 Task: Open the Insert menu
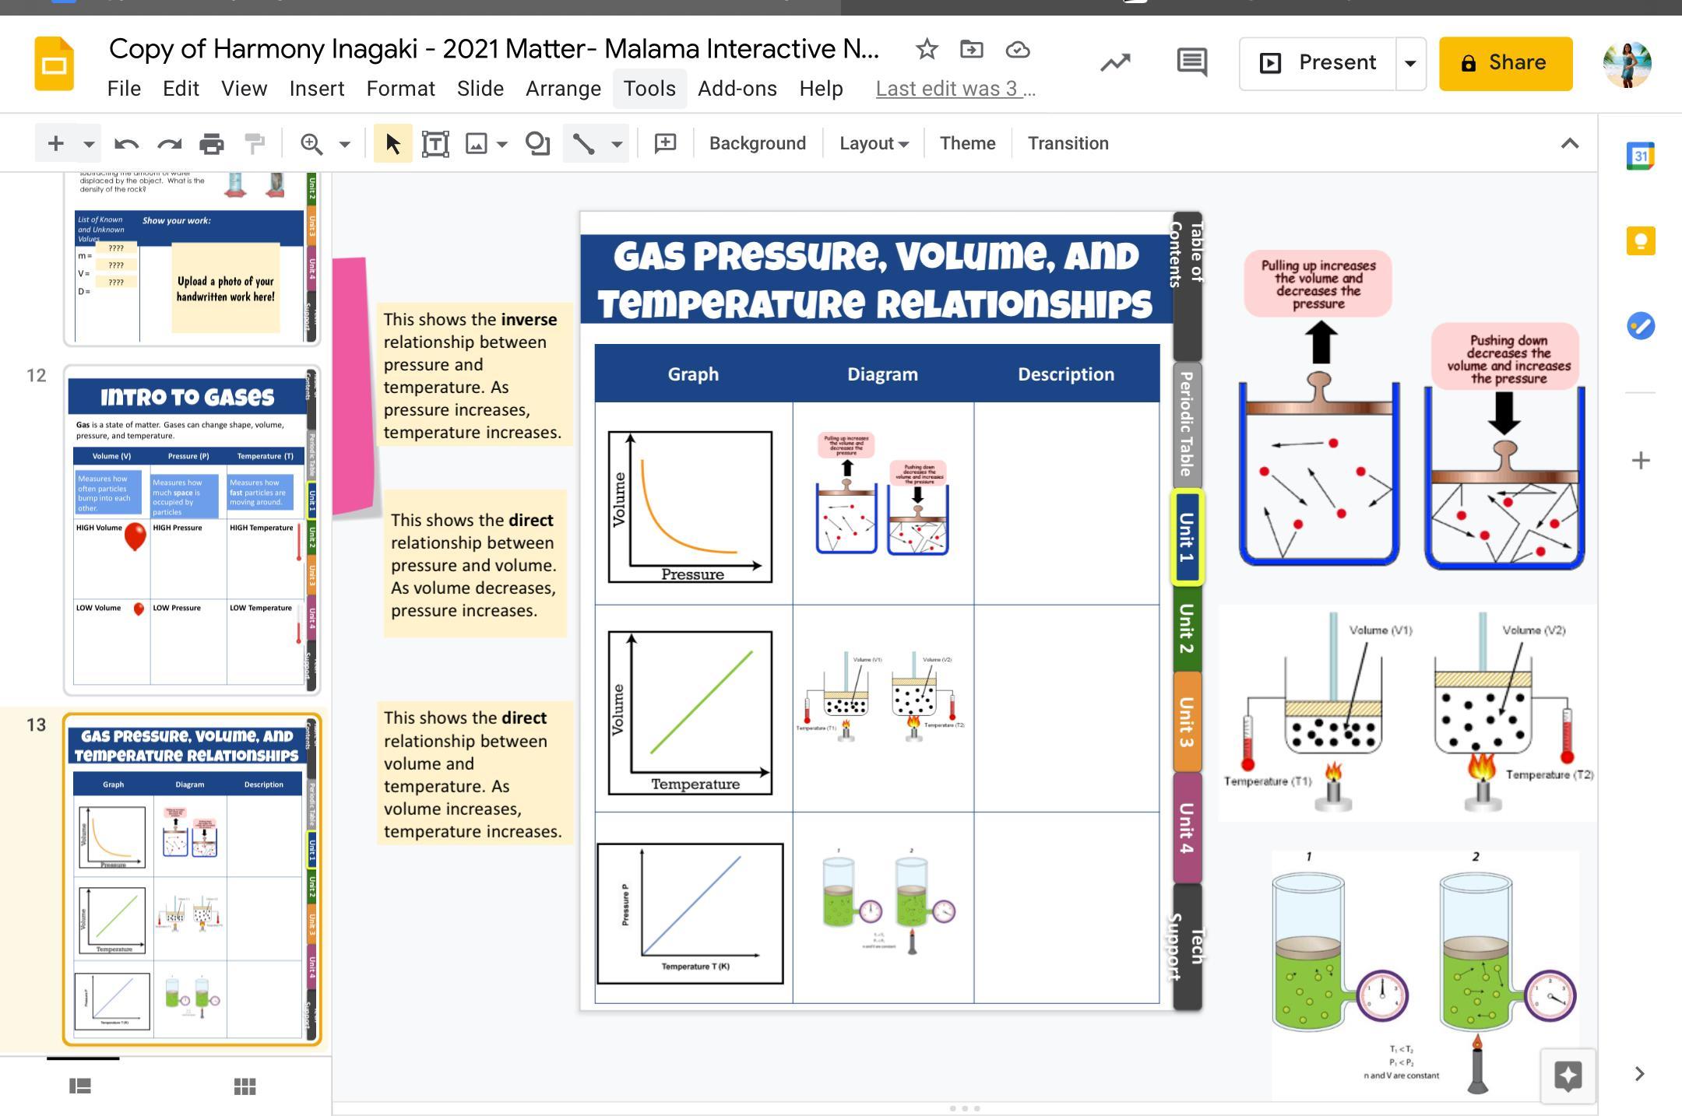[x=316, y=89]
